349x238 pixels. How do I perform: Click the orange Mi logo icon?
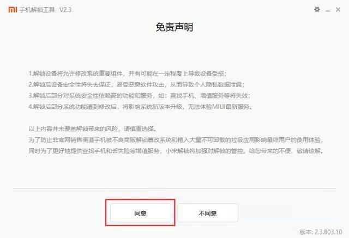[13, 10]
